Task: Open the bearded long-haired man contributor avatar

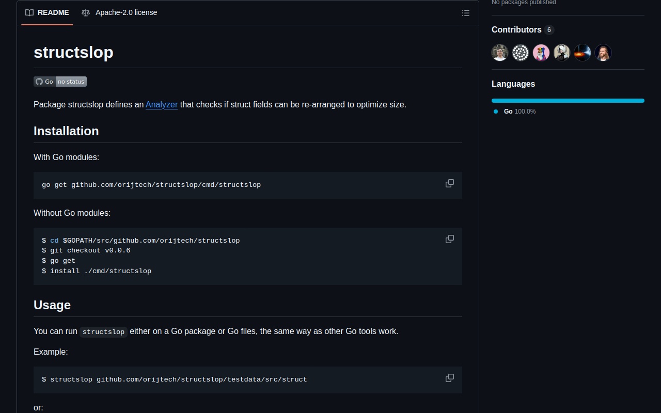Action: (x=603, y=53)
